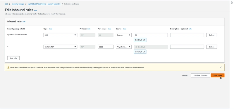Viewport: 234px width, 109px height.
Task: Open the Custom source dropdown for the SSH rule
Action: tap(123, 35)
